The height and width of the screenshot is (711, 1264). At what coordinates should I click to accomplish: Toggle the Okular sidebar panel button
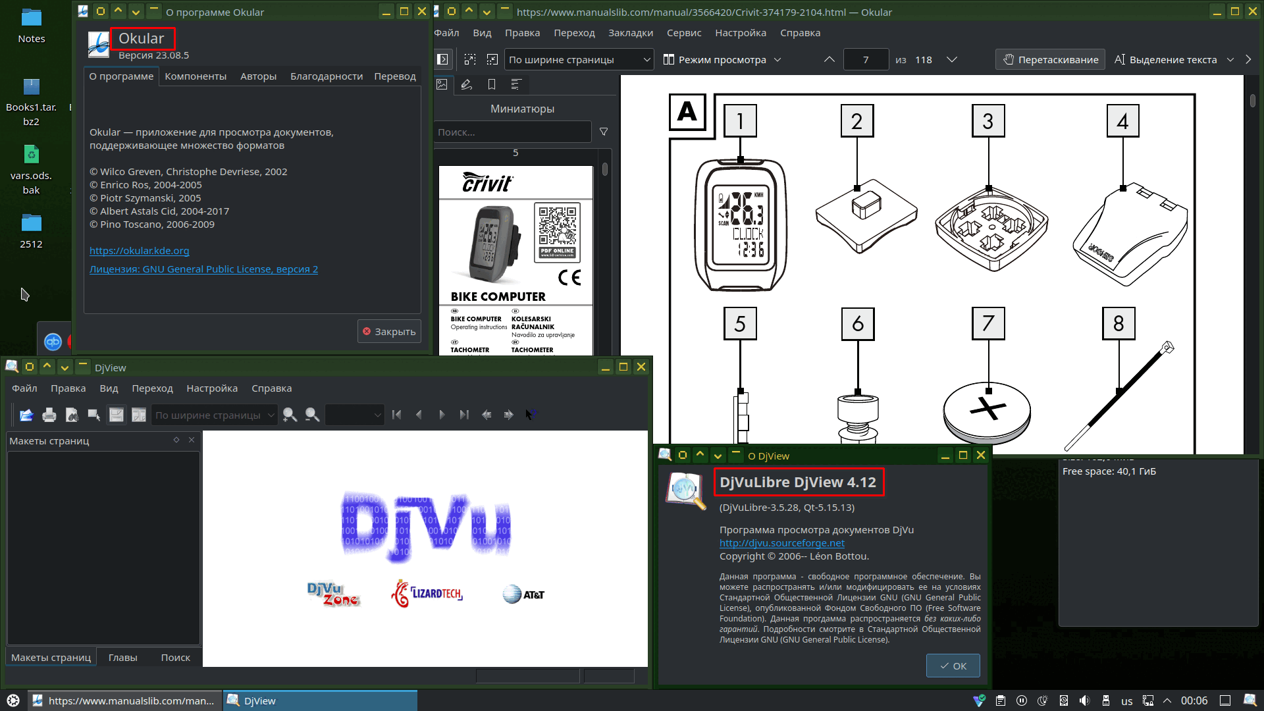(x=443, y=59)
